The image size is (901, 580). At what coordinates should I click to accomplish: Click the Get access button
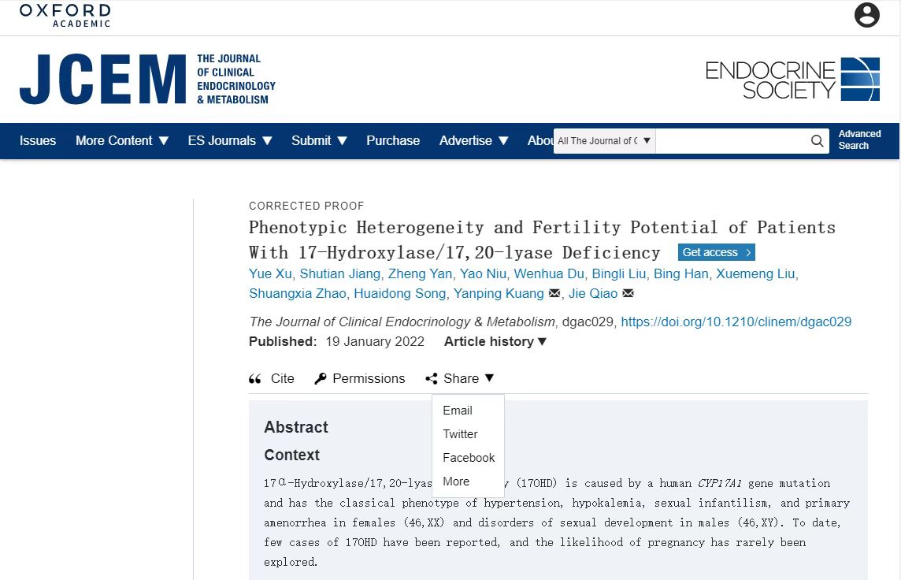[717, 252]
